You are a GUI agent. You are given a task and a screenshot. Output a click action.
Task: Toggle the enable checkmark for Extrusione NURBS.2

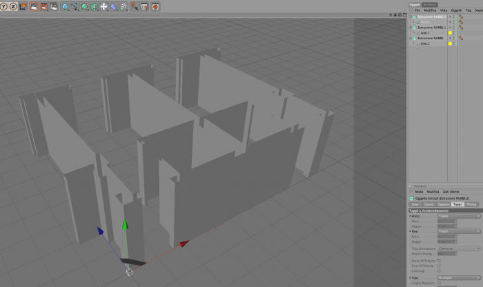coord(455,17)
